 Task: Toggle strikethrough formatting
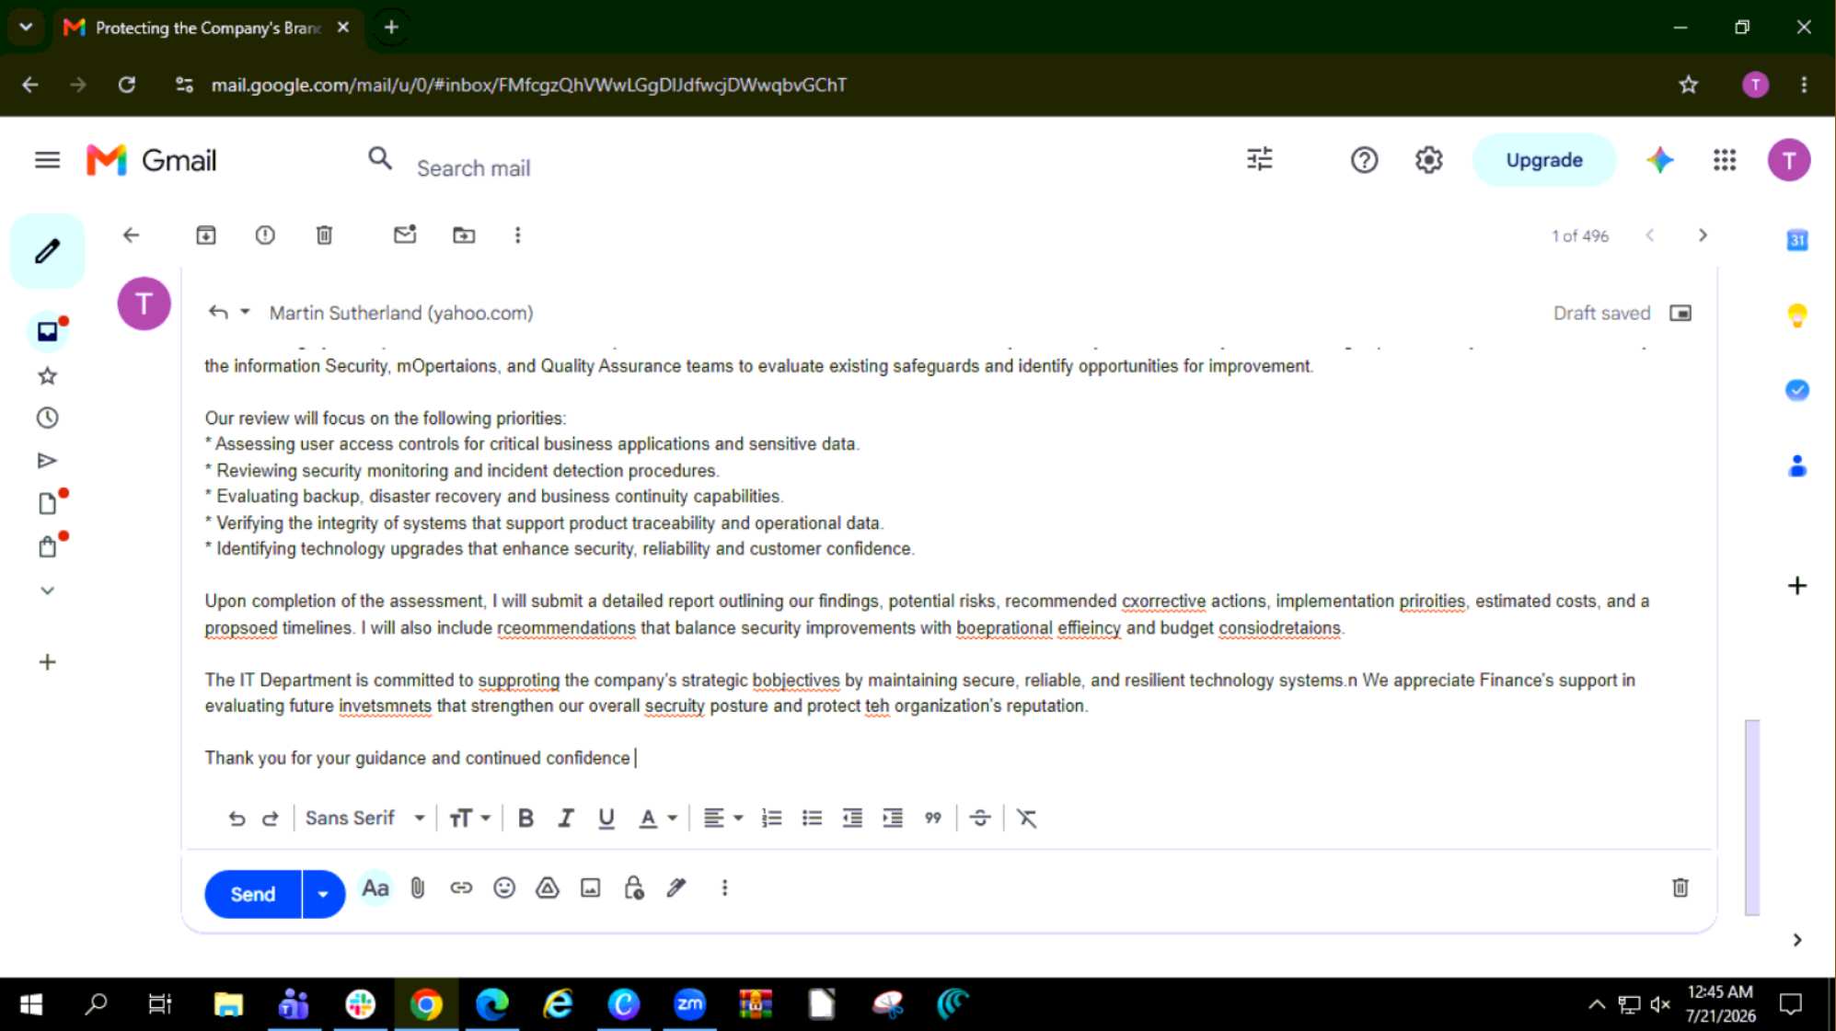click(x=980, y=818)
